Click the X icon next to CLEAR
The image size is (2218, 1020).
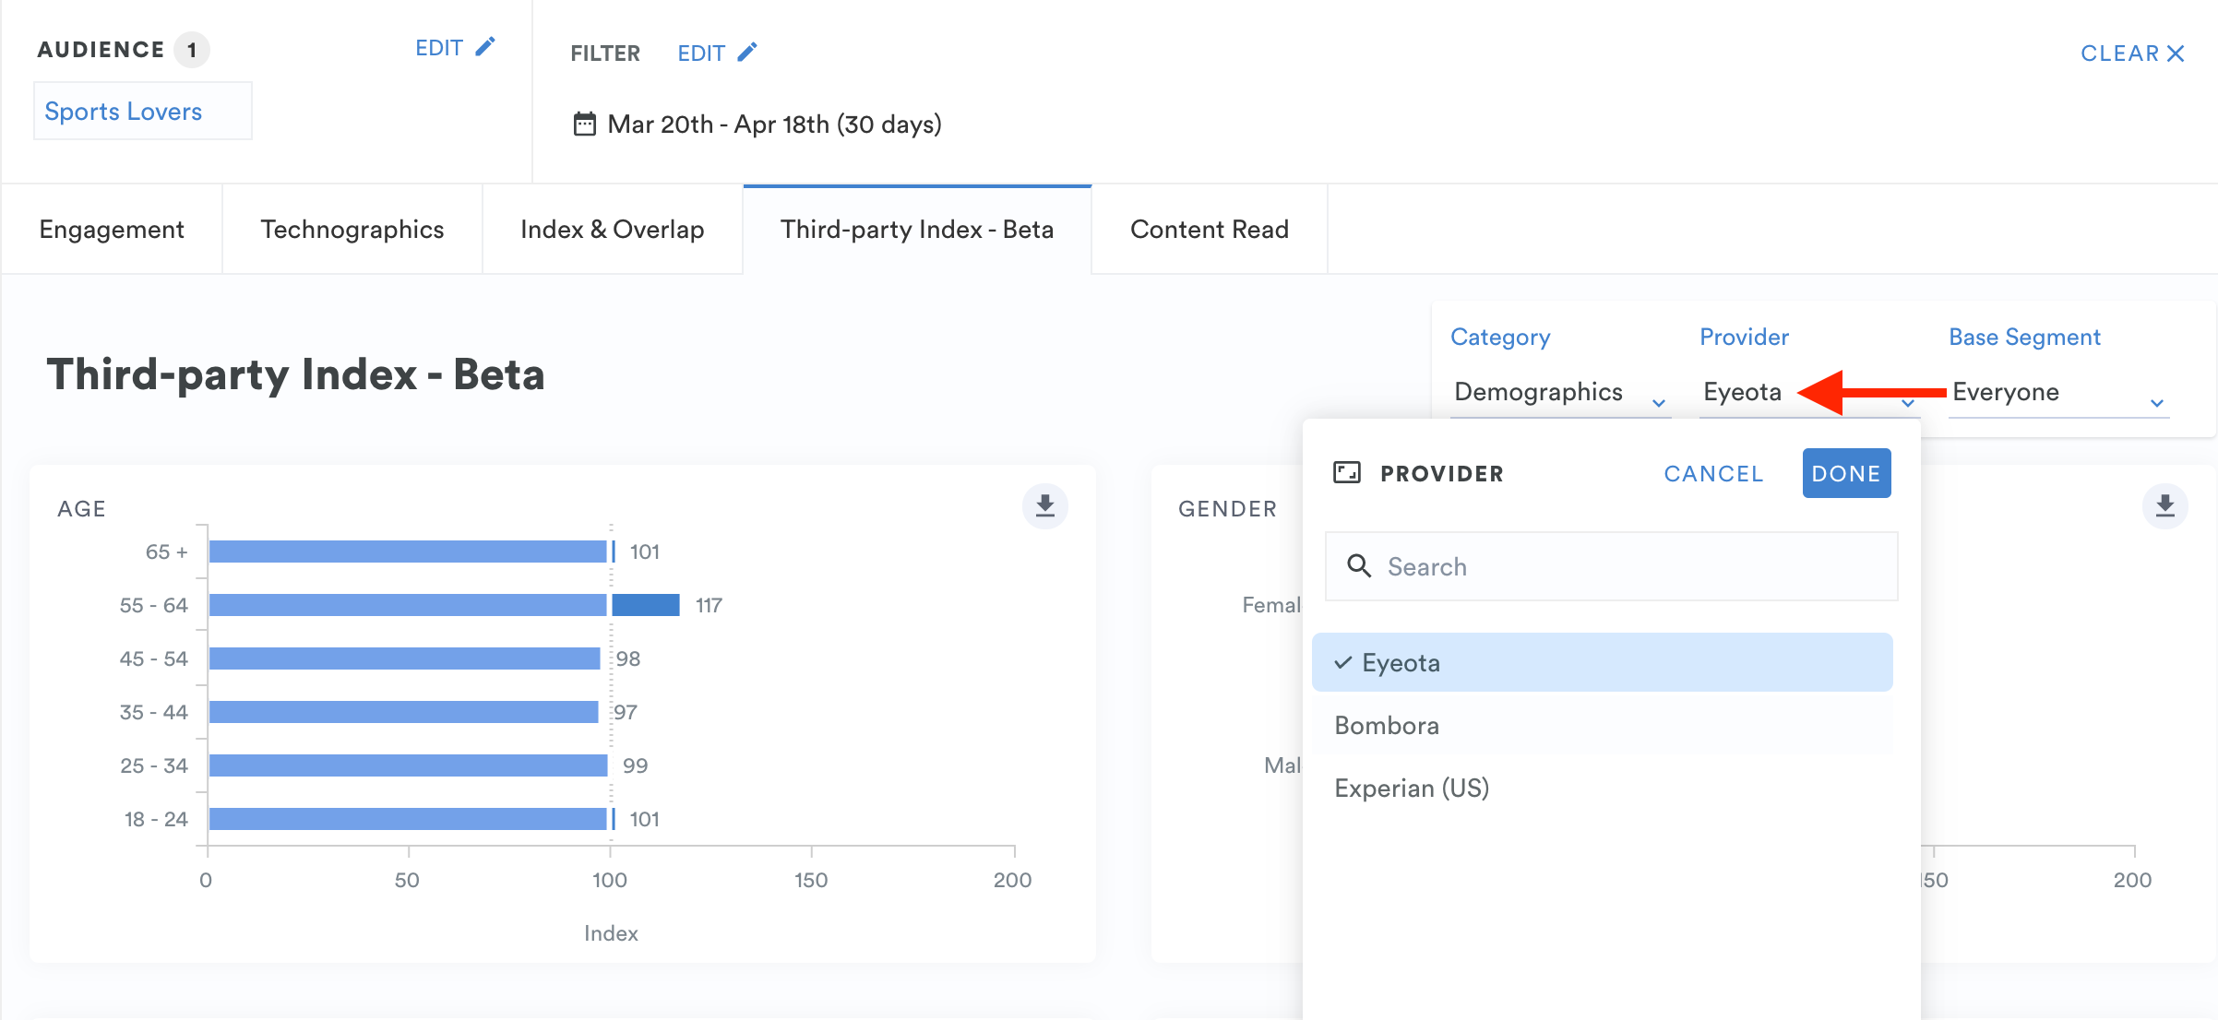(x=2176, y=53)
